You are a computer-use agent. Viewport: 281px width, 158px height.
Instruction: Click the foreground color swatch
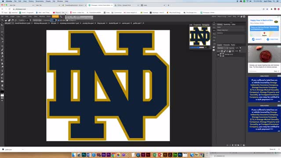2,92
